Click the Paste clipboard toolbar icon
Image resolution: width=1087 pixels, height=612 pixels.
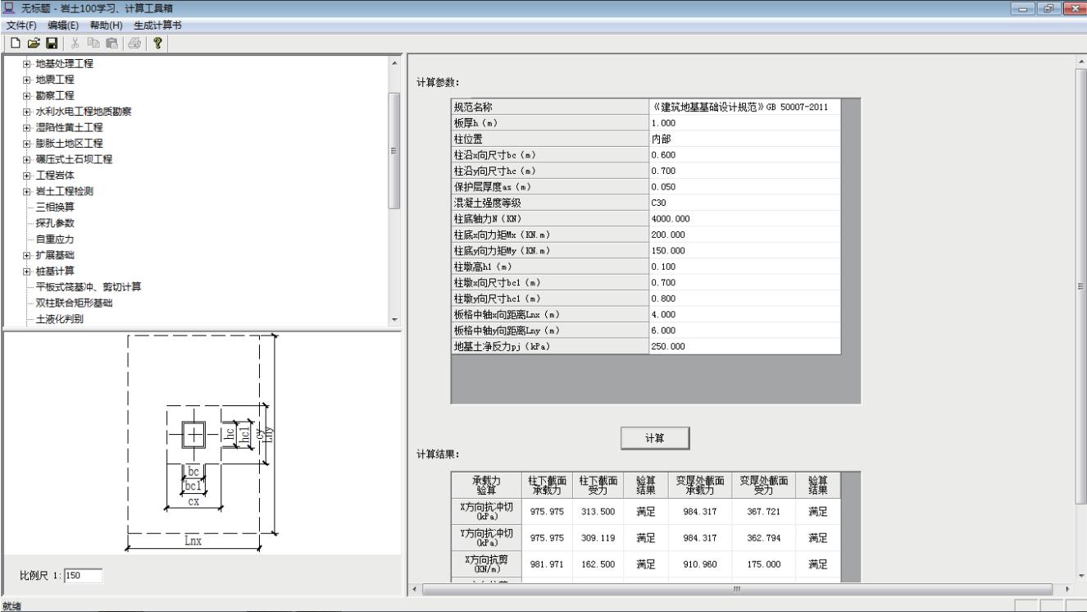(x=112, y=43)
